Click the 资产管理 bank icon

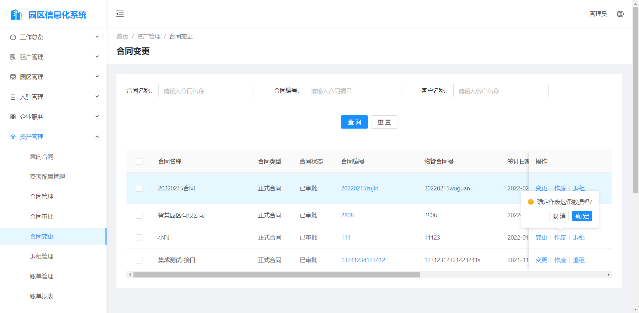(x=13, y=137)
